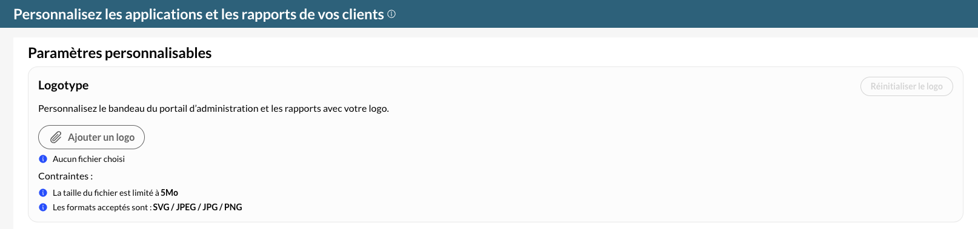The height and width of the screenshot is (229, 978).
Task: Select the Paramètres personnalisables heading
Action: point(119,53)
